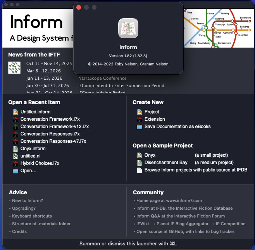The image size is (255, 250).
Task: Click the Disenchantment Bay sample project icon
Action: (140, 163)
